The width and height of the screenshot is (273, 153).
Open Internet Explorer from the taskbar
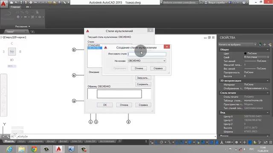click(9, 149)
